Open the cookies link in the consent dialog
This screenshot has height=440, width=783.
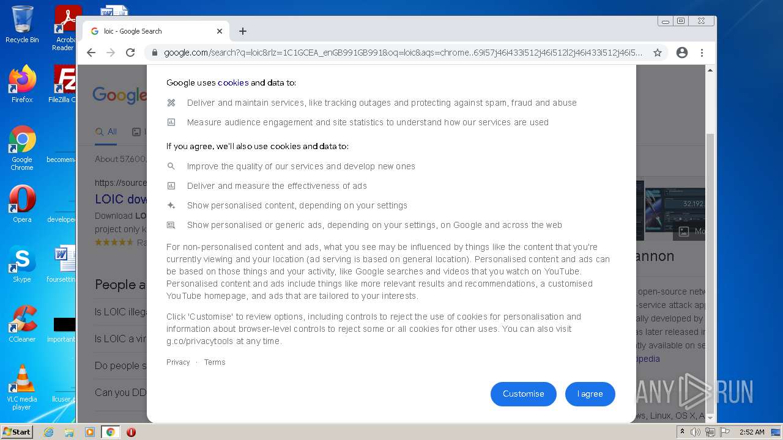(233, 82)
